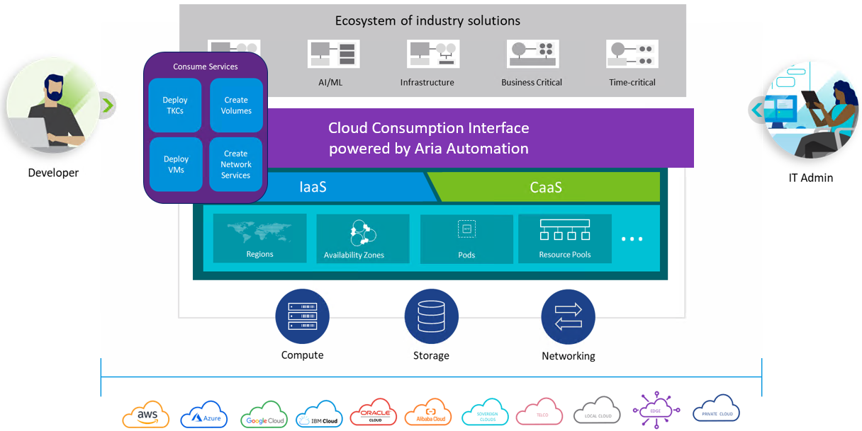
Task: Click the Oracle Cloud logo
Action: 374,411
